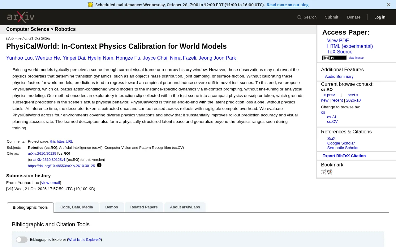Download the TeX Source
The width and height of the screenshot is (396, 247).
pos(340,52)
